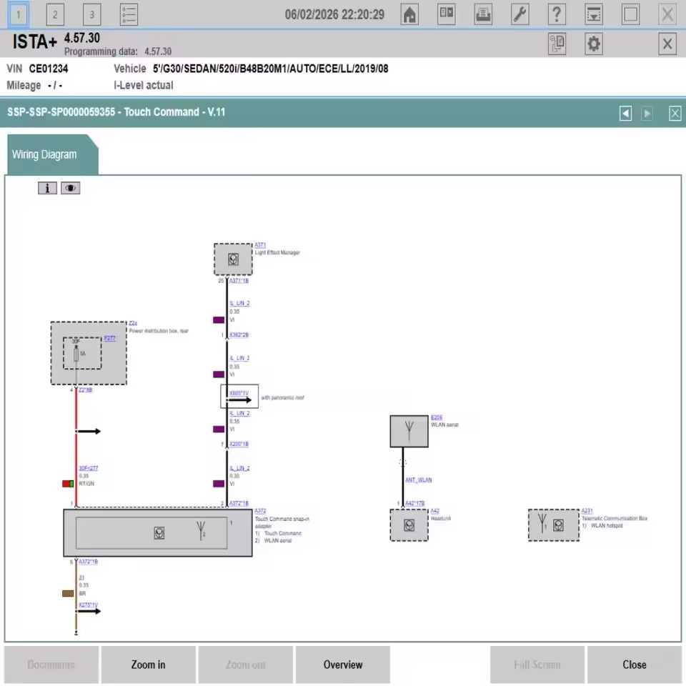Select the Touch Command snap-in adapter box
The height and width of the screenshot is (686, 686).
tap(158, 532)
